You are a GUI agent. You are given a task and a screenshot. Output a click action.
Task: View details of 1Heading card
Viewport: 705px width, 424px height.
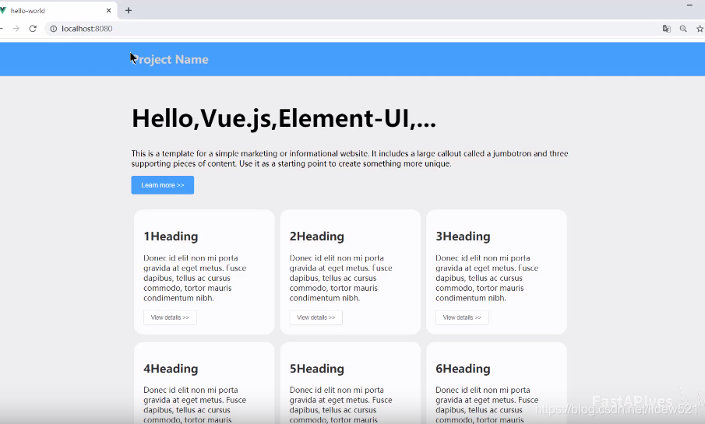point(170,317)
